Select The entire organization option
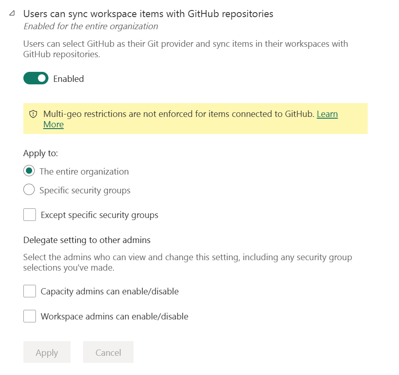The height and width of the screenshot is (375, 399). (29, 171)
